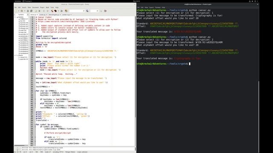The width and height of the screenshot is (273, 153).
Task: Close the caesar.py tab with its X
Action: pos(37,15)
